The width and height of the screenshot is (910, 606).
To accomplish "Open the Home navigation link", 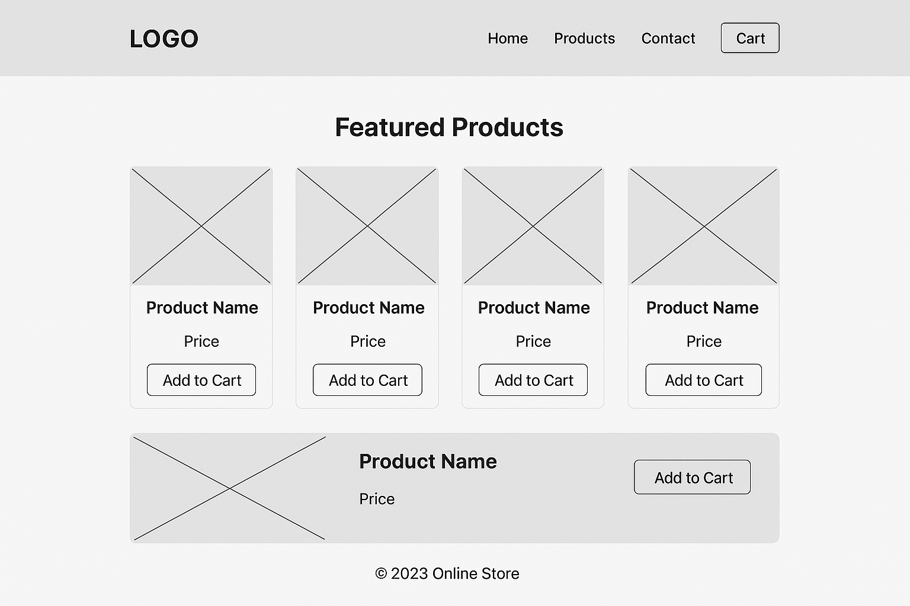I will pyautogui.click(x=508, y=38).
